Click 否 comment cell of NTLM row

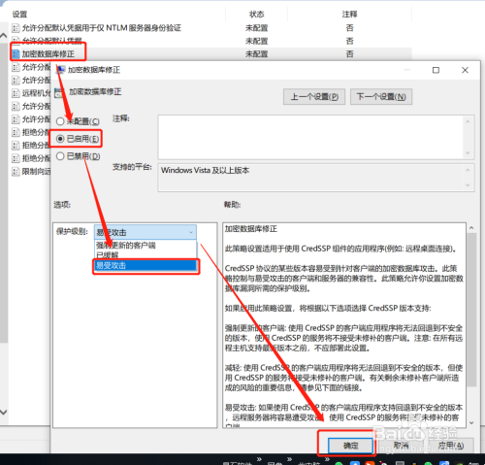(349, 28)
